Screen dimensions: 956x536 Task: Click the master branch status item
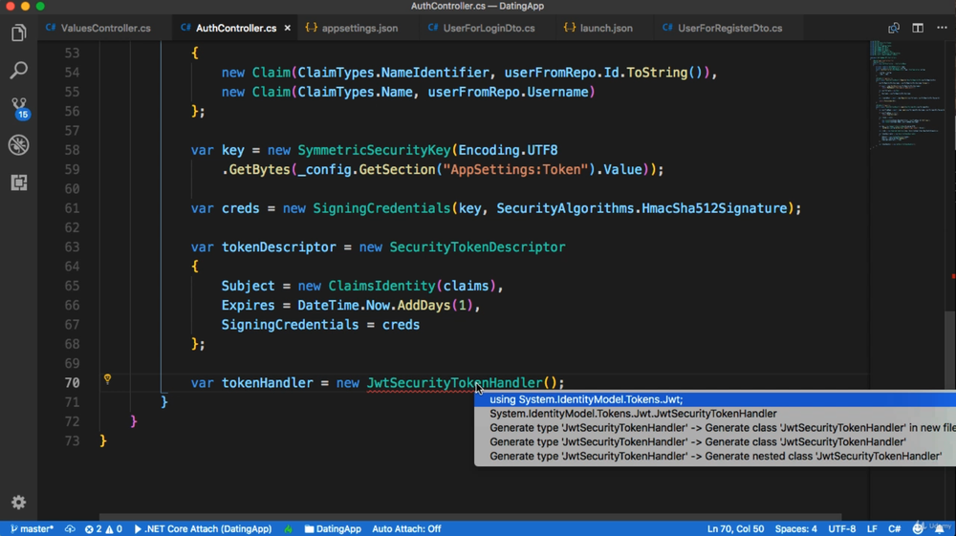(x=33, y=528)
